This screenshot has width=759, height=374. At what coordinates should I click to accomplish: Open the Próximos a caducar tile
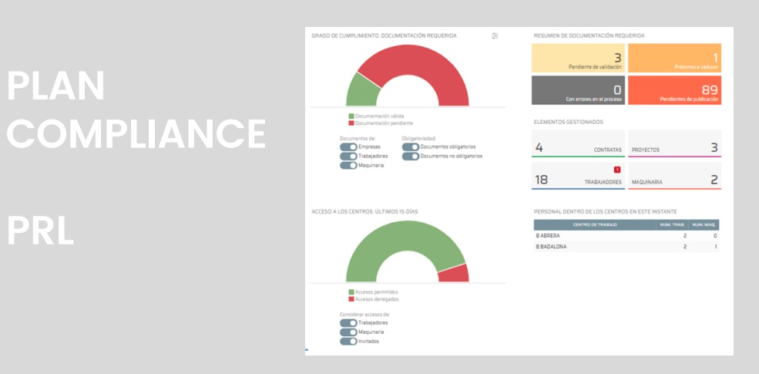674,59
